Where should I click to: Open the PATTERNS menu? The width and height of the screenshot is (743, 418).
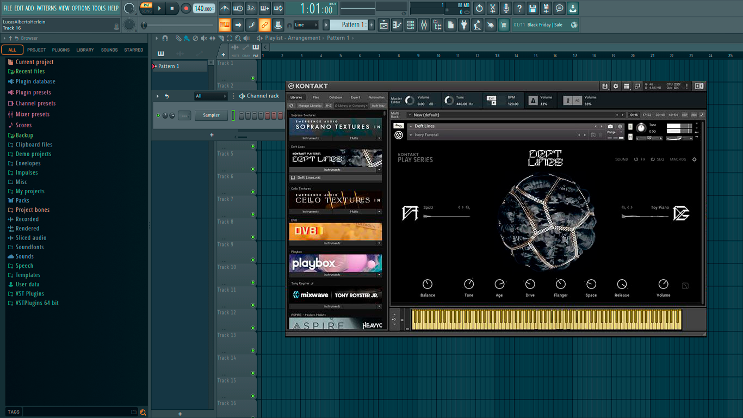coord(46,8)
